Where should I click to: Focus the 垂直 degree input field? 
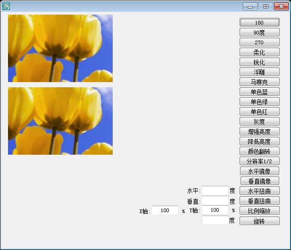215,200
